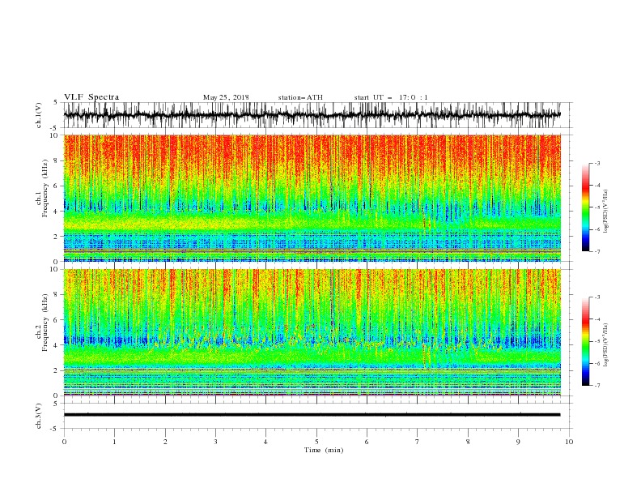Click the ch.2 spectrogram plot
This screenshot has width=641, height=496.
coord(312,332)
